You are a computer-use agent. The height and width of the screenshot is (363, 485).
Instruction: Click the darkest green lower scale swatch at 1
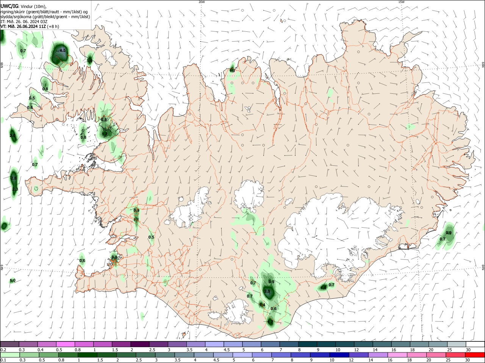[87, 355]
